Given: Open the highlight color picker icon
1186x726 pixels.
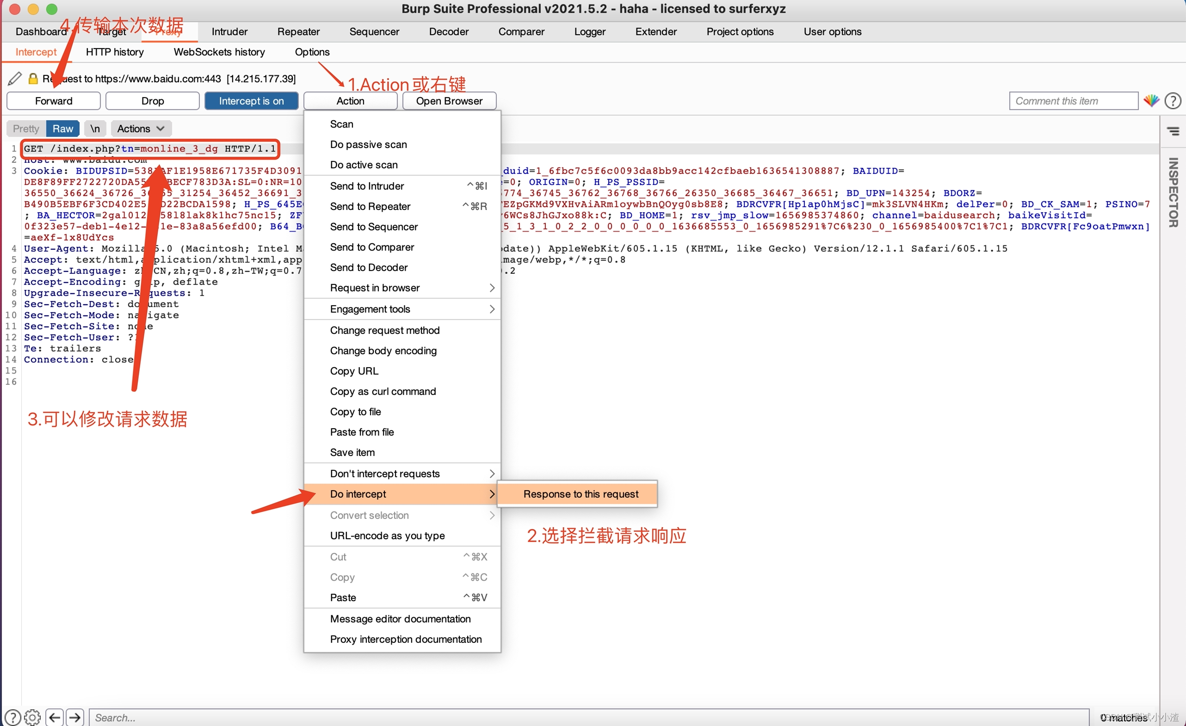Looking at the screenshot, I should coord(1151,101).
